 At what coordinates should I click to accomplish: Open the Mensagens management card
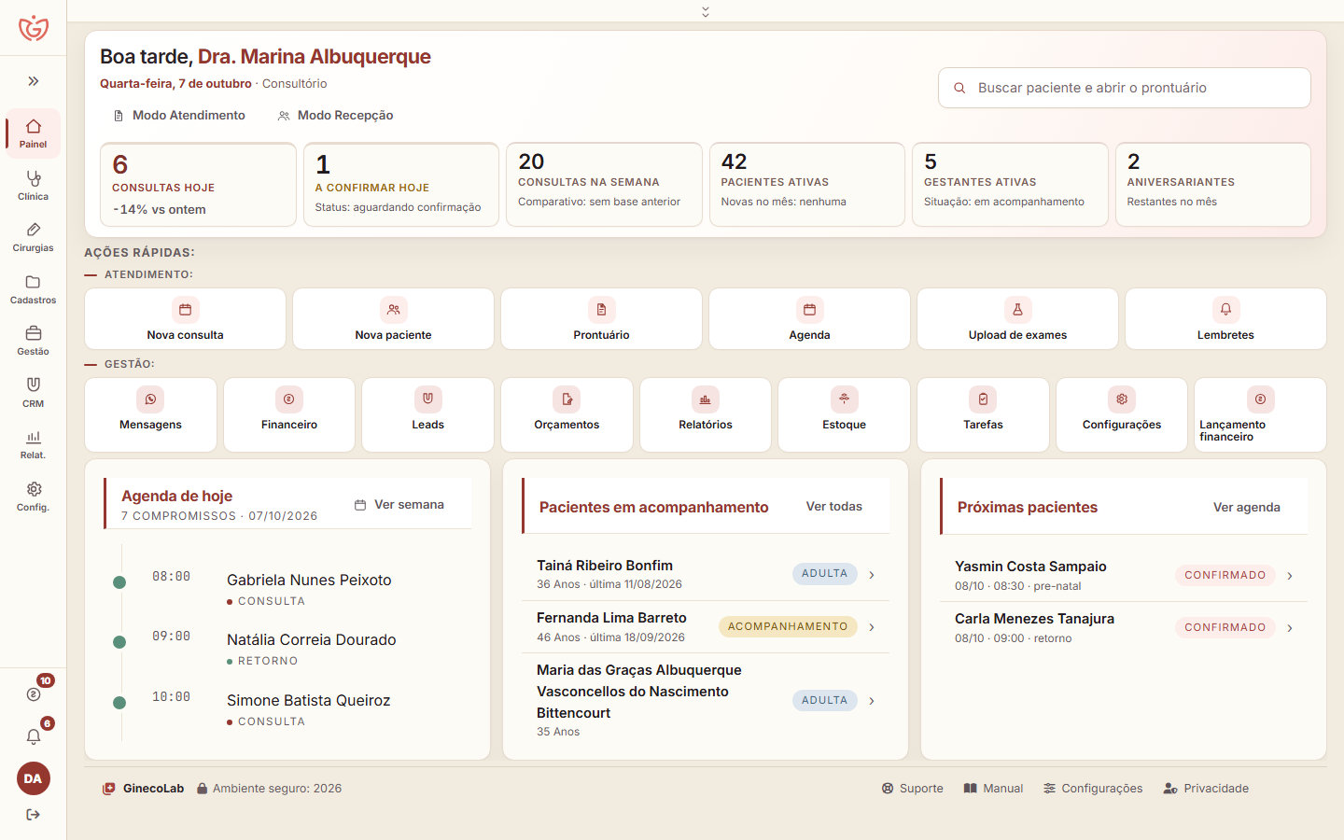coord(150,414)
